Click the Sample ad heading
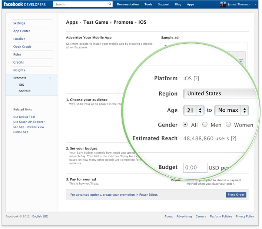The height and width of the screenshot is (229, 262). [170, 37]
